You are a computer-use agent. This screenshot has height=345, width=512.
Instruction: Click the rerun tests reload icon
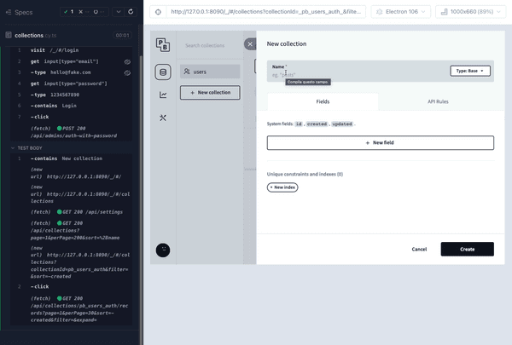[131, 12]
